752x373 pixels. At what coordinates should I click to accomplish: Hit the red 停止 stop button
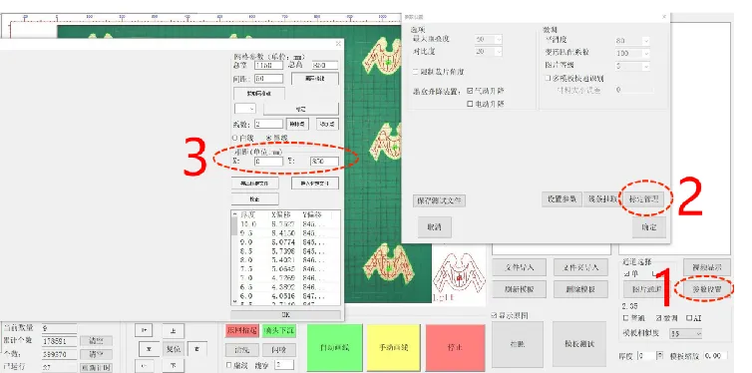click(455, 347)
